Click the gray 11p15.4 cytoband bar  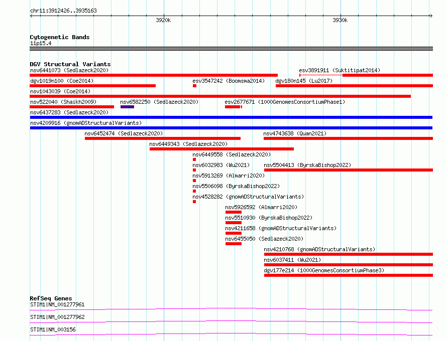pyautogui.click(x=231, y=49)
